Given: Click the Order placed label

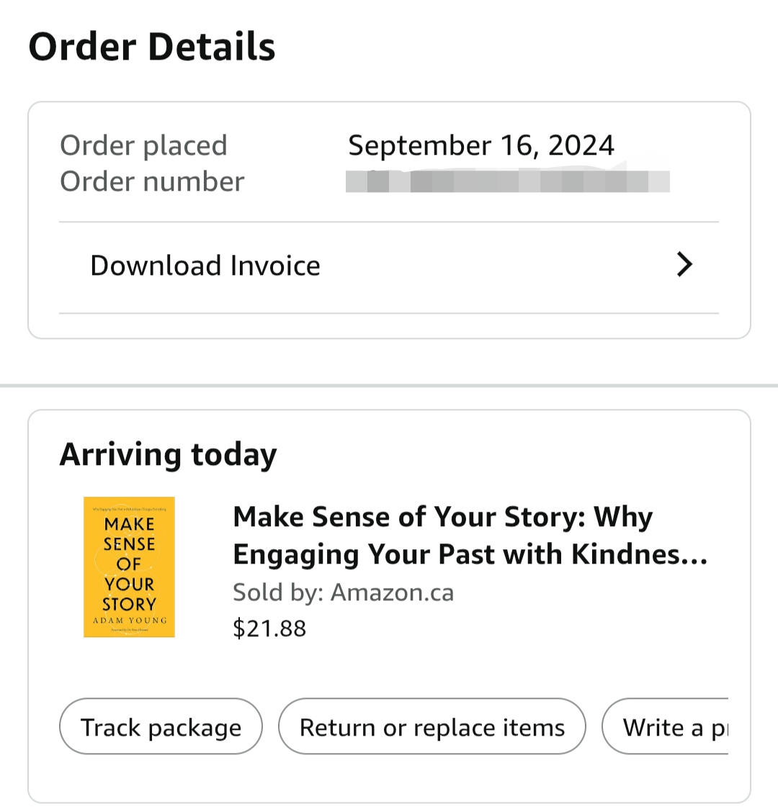Looking at the screenshot, I should pos(143,145).
